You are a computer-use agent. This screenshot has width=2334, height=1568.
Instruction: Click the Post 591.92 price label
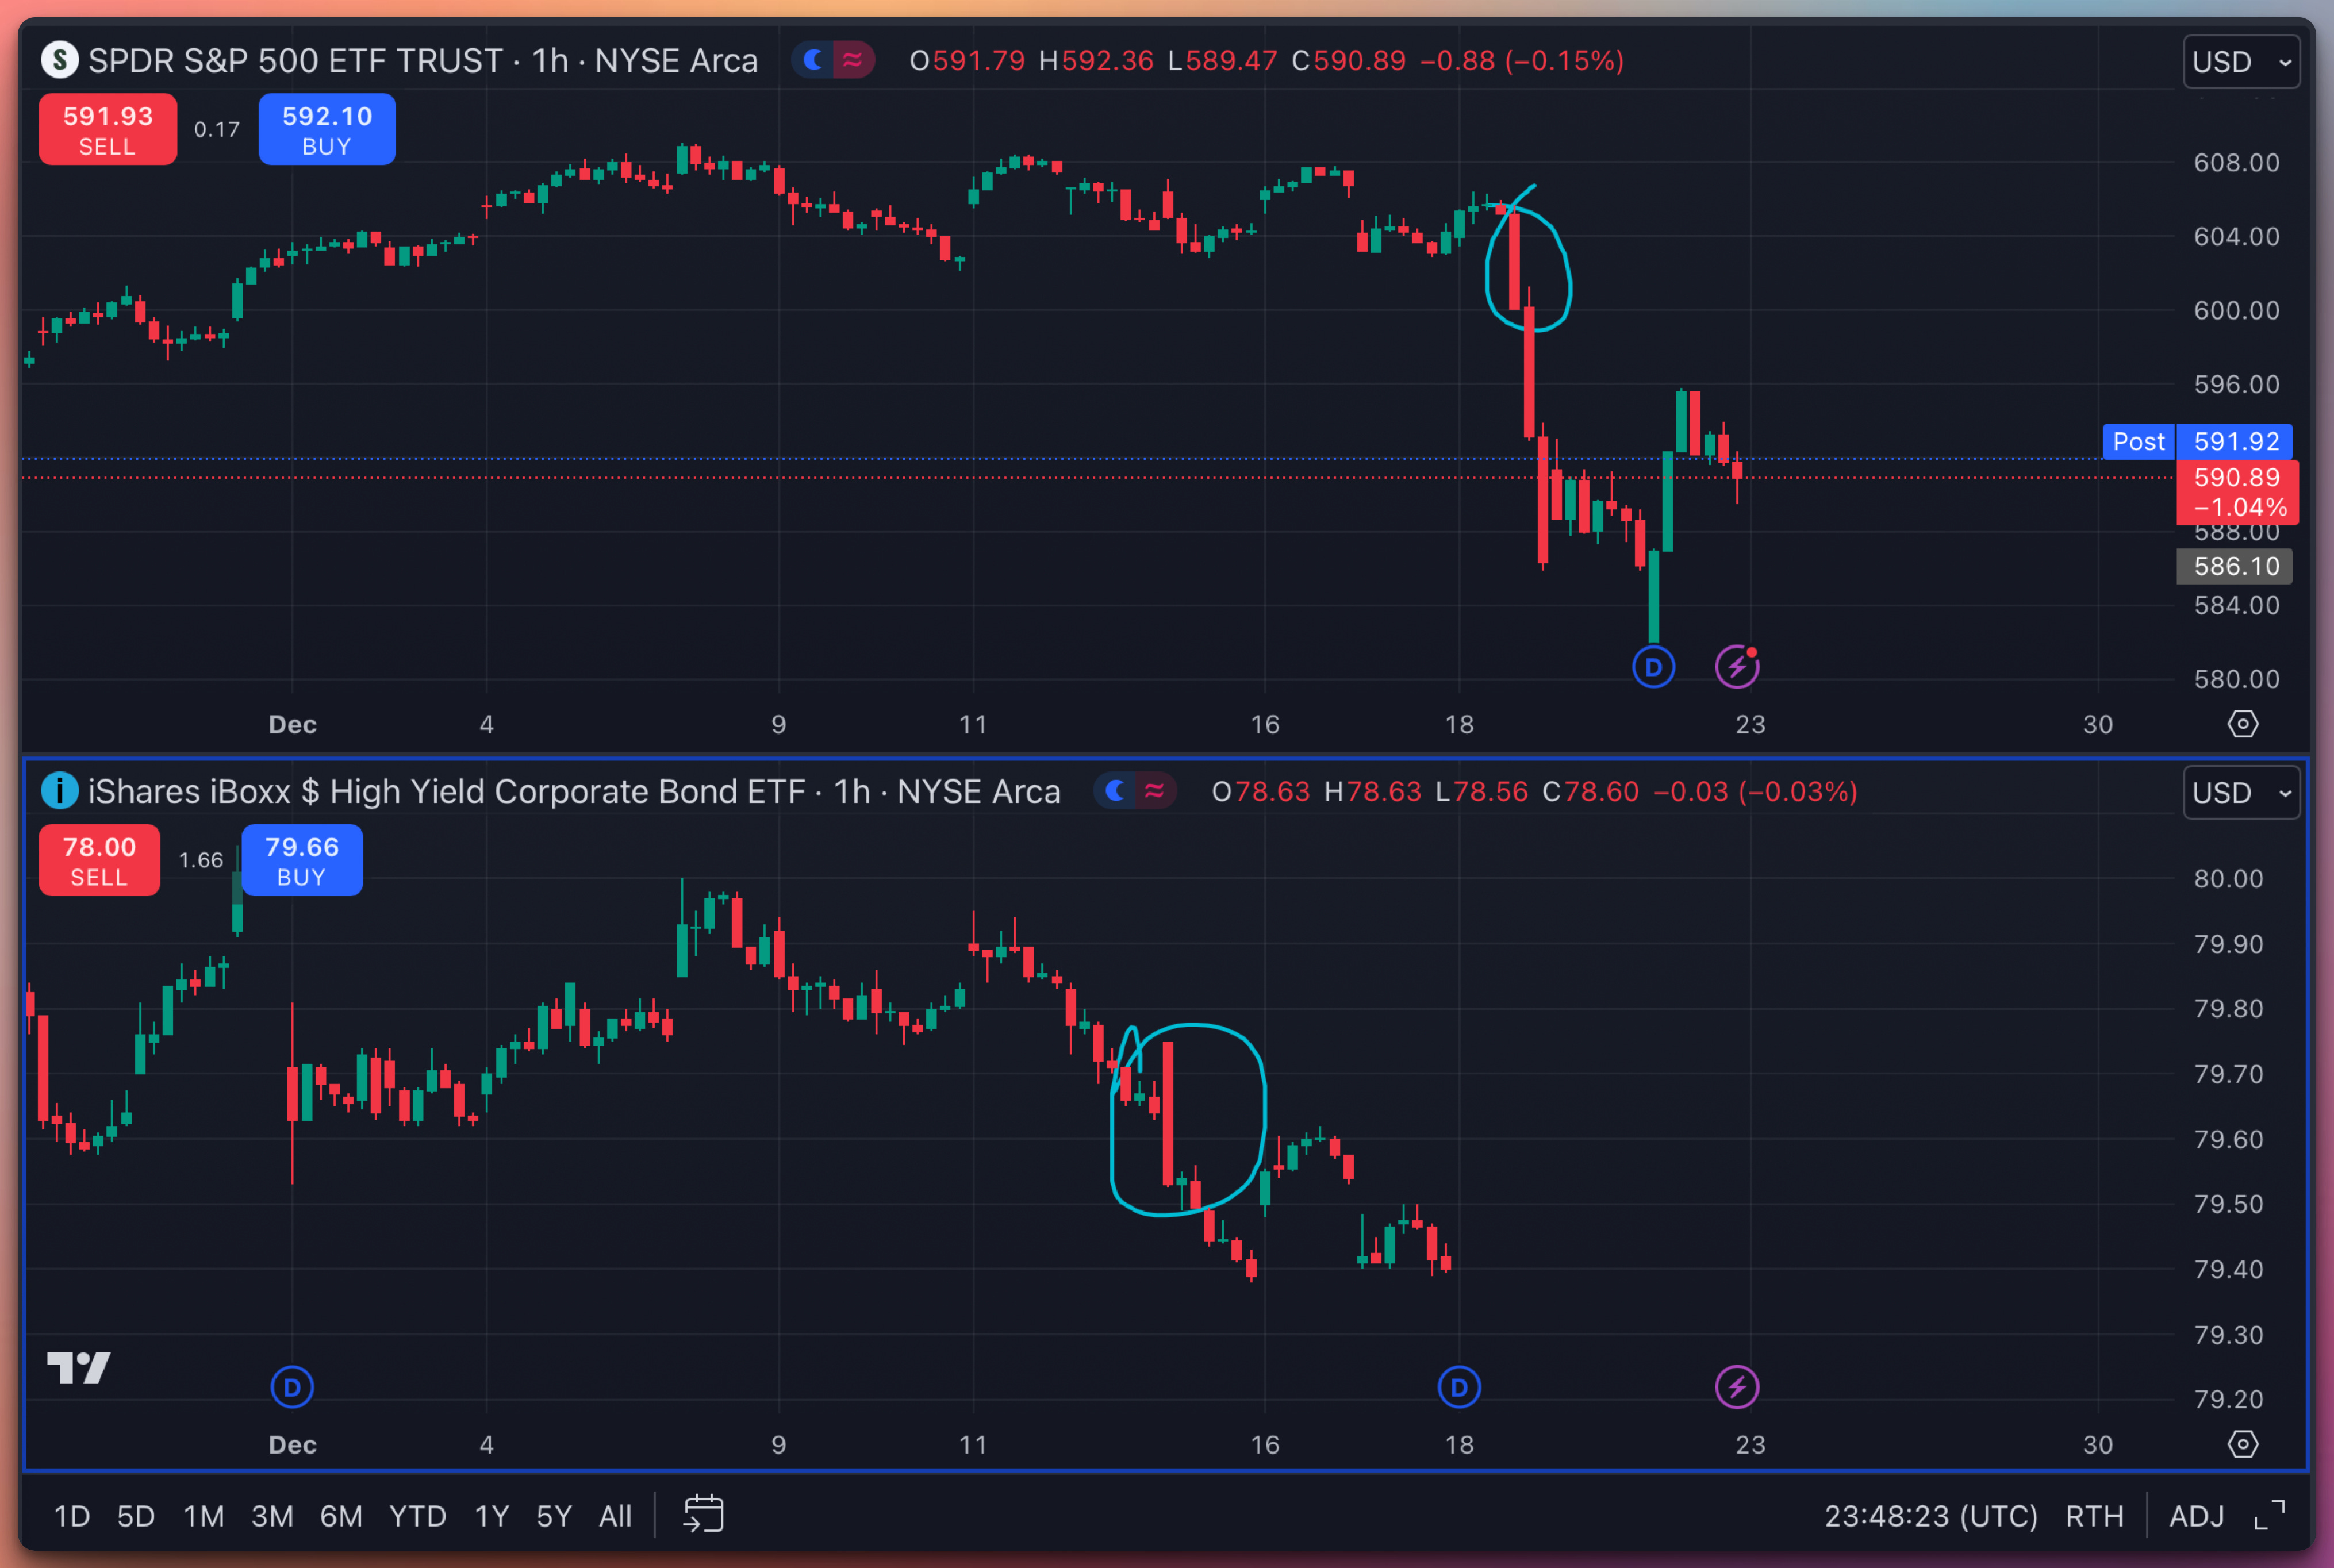click(2197, 441)
